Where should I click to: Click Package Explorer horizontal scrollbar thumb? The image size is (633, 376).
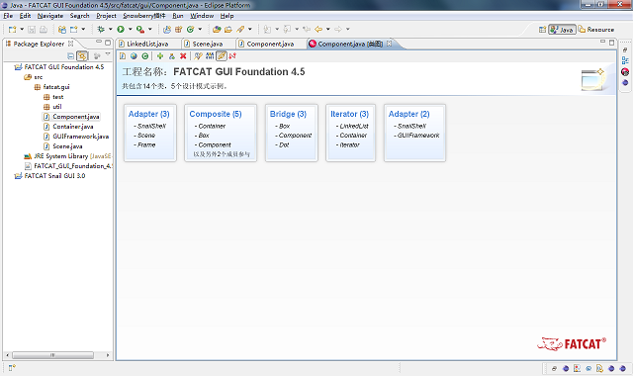coord(52,355)
